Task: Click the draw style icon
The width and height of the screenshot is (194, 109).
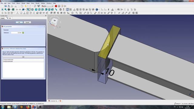Action: [x=9, y=9]
